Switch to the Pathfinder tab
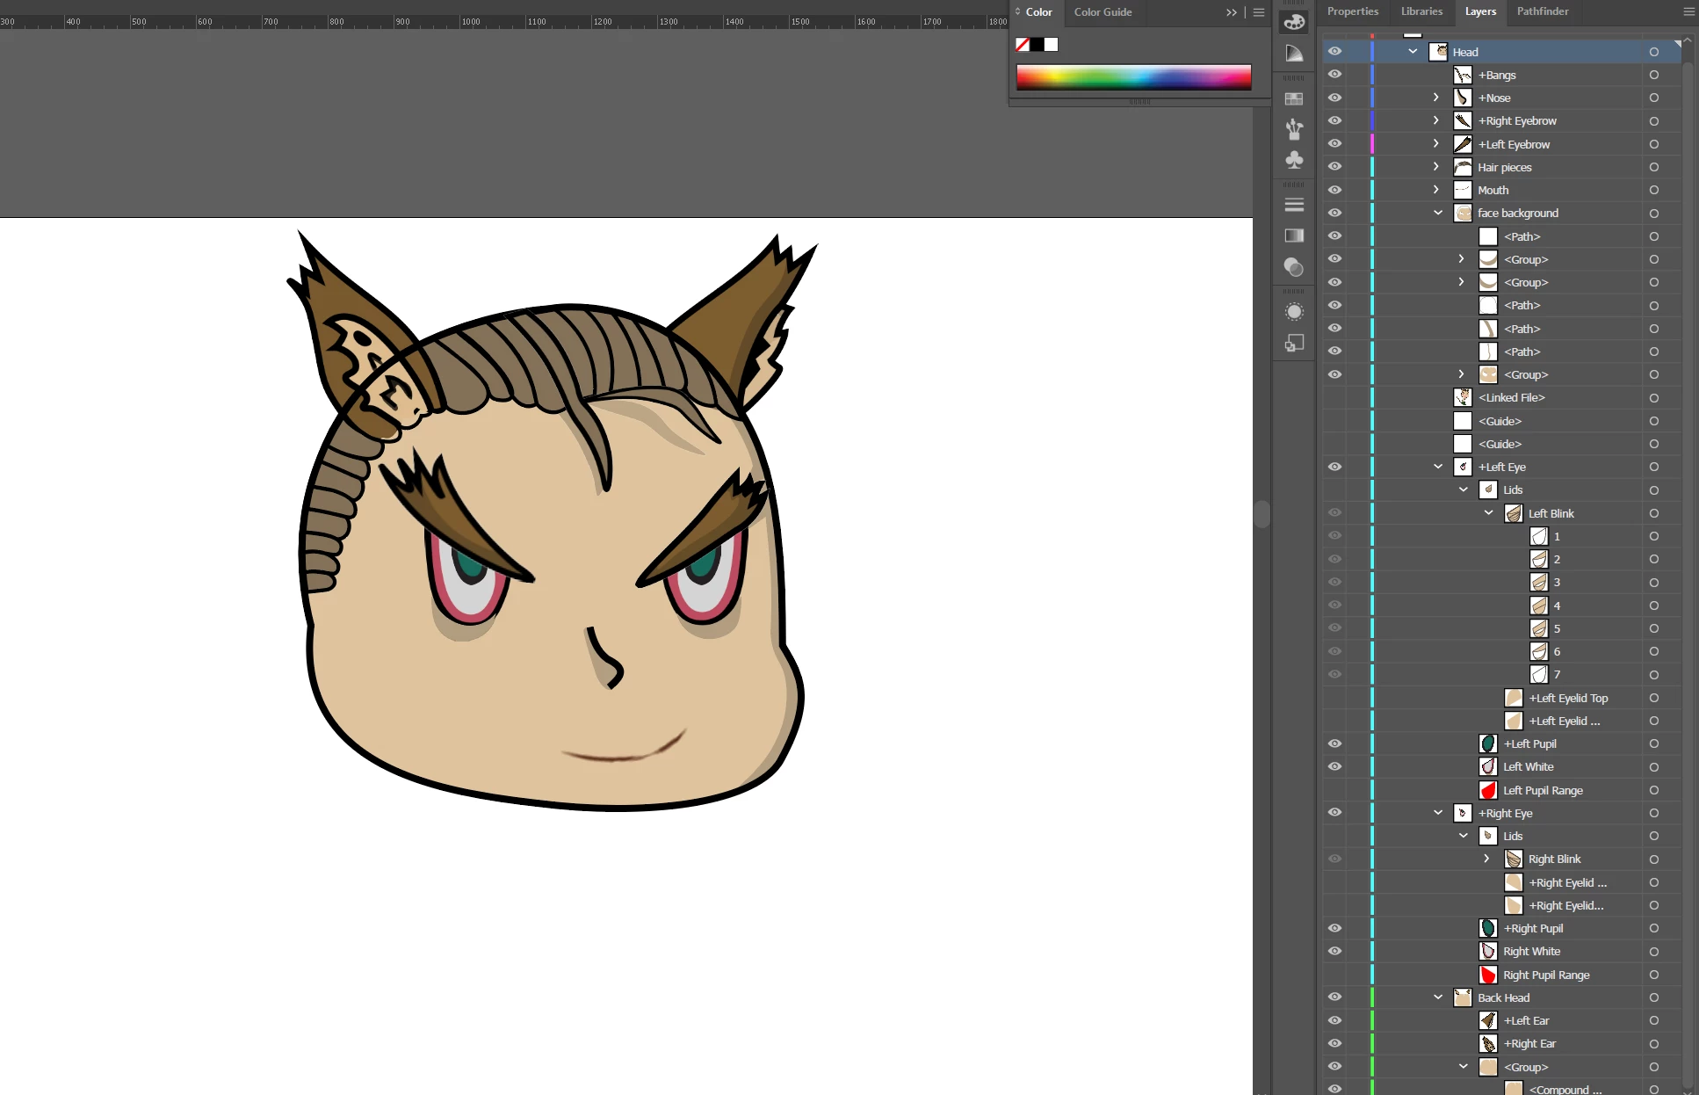This screenshot has height=1095, width=1699. pos(1542,11)
